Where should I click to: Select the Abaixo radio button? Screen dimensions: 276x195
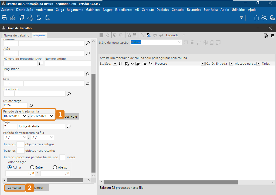click(x=55, y=167)
